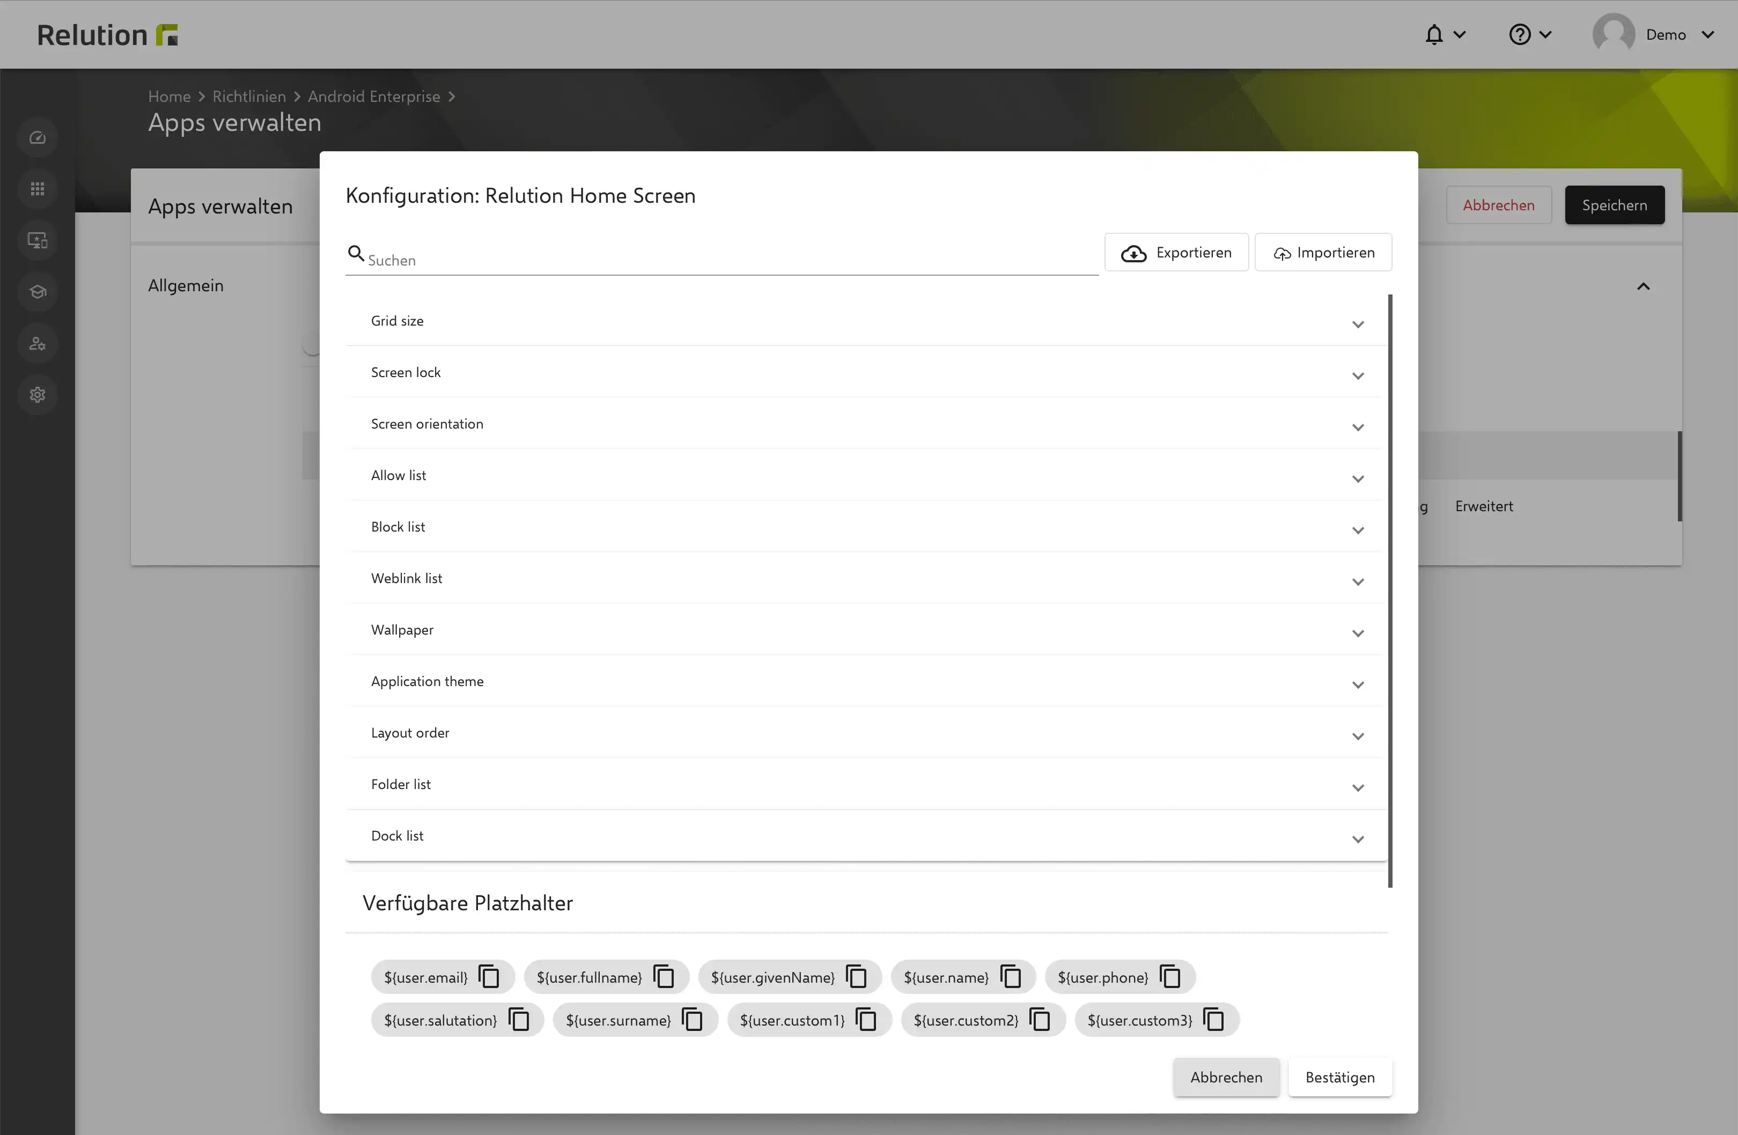Expand the Weblink list section
The image size is (1738, 1135).
pyautogui.click(x=866, y=578)
